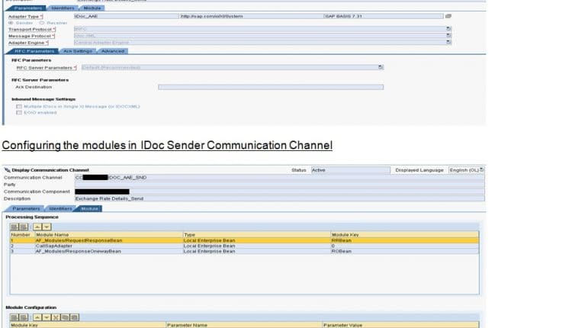Click the 'SAP BASIS 7.31' field
This screenshot has width=572, height=328.
[384, 16]
